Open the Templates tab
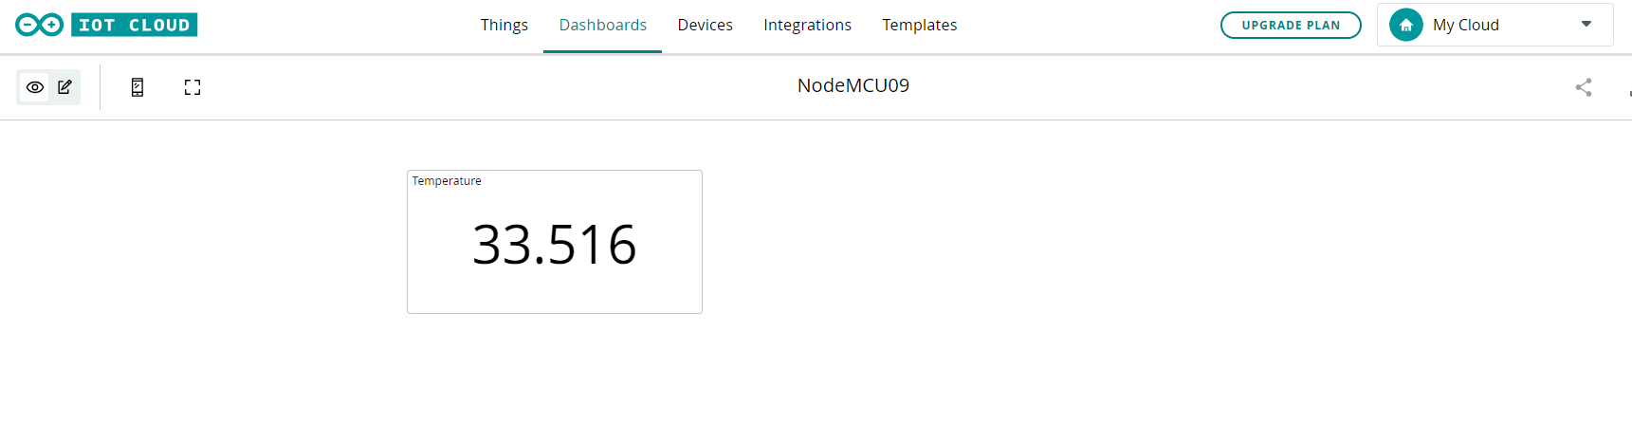This screenshot has height=424, width=1632. coord(920,25)
